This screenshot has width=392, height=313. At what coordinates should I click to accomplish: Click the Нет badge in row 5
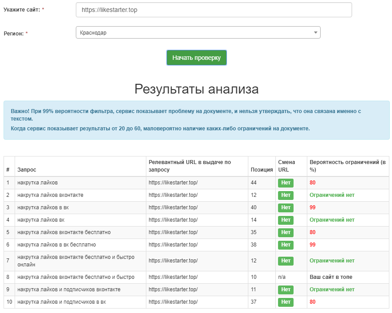tap(286, 232)
